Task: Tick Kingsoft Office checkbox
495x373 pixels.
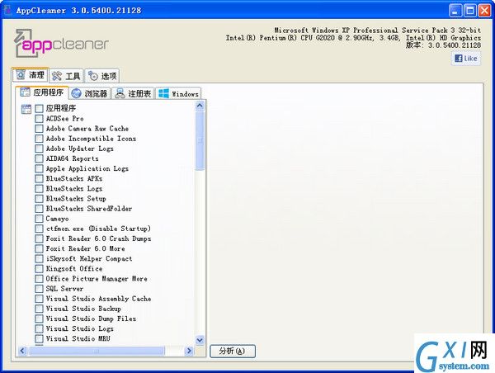Action: 39,269
